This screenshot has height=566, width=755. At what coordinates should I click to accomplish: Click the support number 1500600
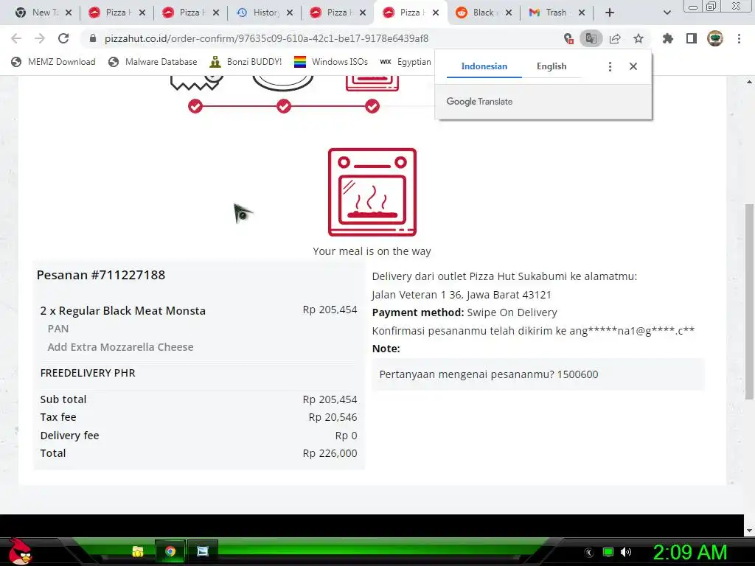click(577, 374)
